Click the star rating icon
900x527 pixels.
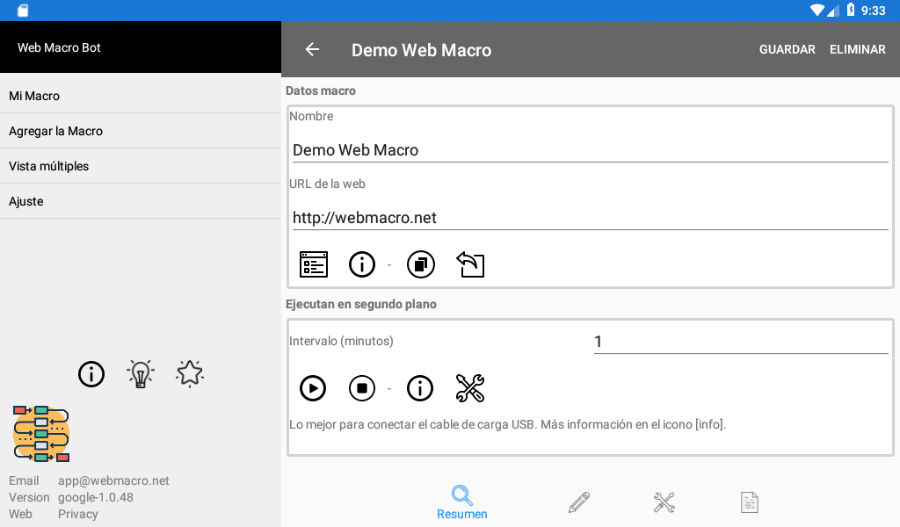tap(190, 374)
